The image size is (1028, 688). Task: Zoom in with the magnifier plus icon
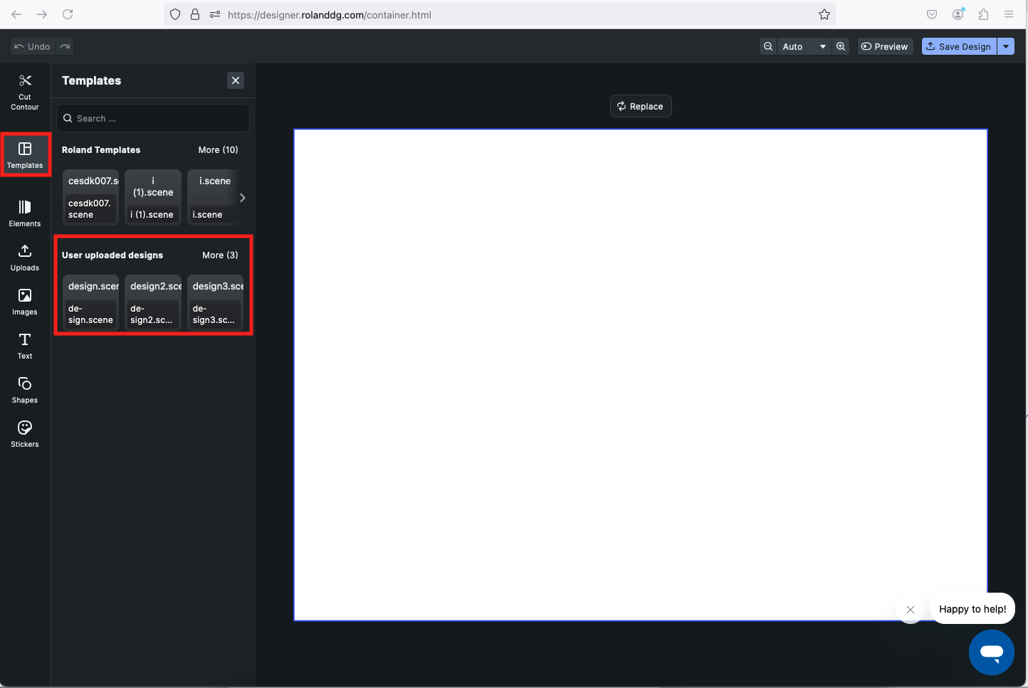pyautogui.click(x=841, y=46)
